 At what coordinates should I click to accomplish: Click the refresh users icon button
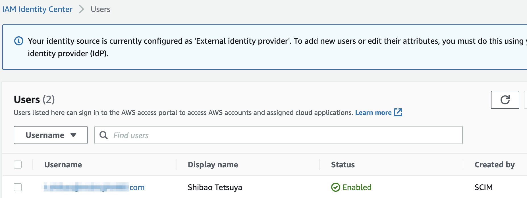point(505,100)
